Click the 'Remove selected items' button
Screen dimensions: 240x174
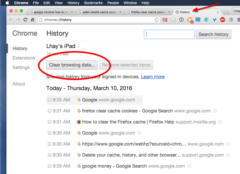coord(126,65)
